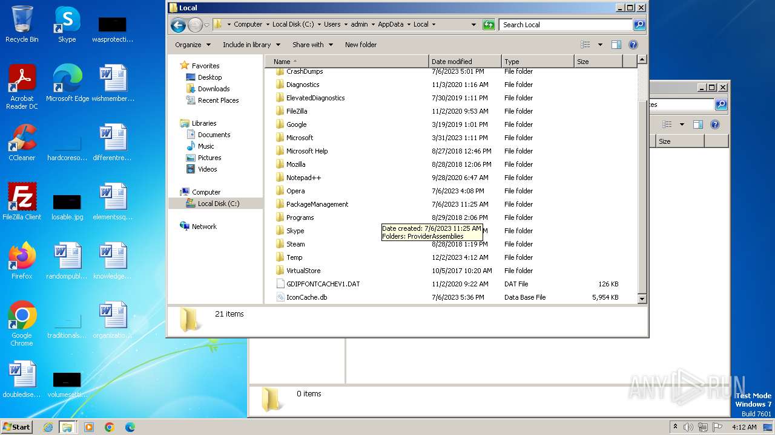
Task: Sort by Size column header in Local window
Action: point(598,62)
